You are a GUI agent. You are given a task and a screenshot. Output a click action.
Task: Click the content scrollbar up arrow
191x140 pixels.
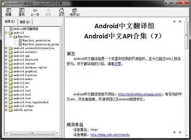click(x=187, y=19)
